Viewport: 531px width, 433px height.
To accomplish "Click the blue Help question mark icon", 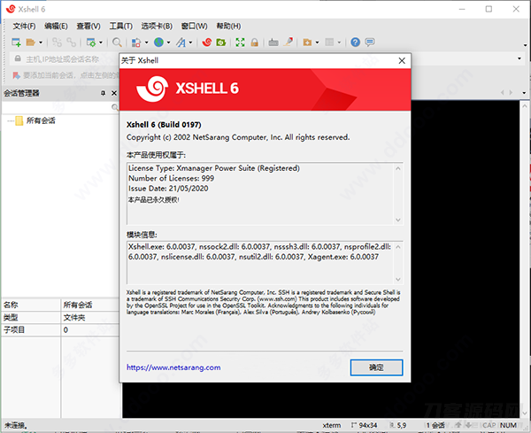I will coord(355,43).
